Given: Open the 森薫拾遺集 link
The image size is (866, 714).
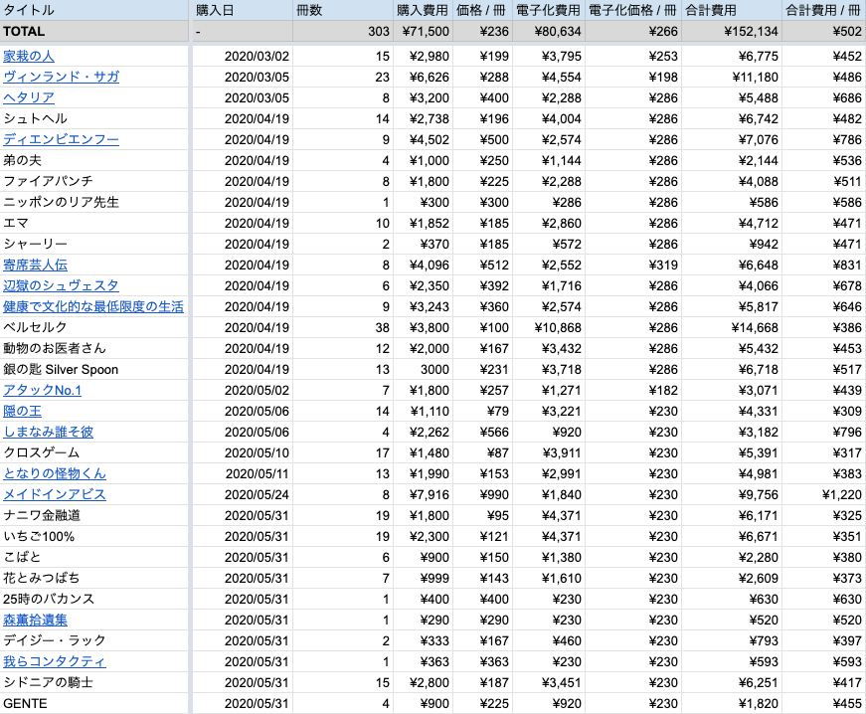Looking at the screenshot, I should [36, 621].
